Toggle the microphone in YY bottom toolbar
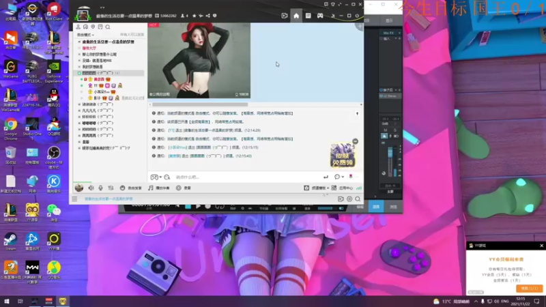Screen dimensions: 546x307 pyautogui.click(x=100, y=188)
